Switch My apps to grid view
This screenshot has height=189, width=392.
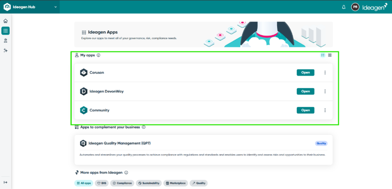[330, 55]
